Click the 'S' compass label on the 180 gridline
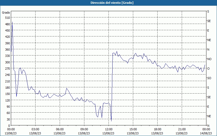 point(208,88)
